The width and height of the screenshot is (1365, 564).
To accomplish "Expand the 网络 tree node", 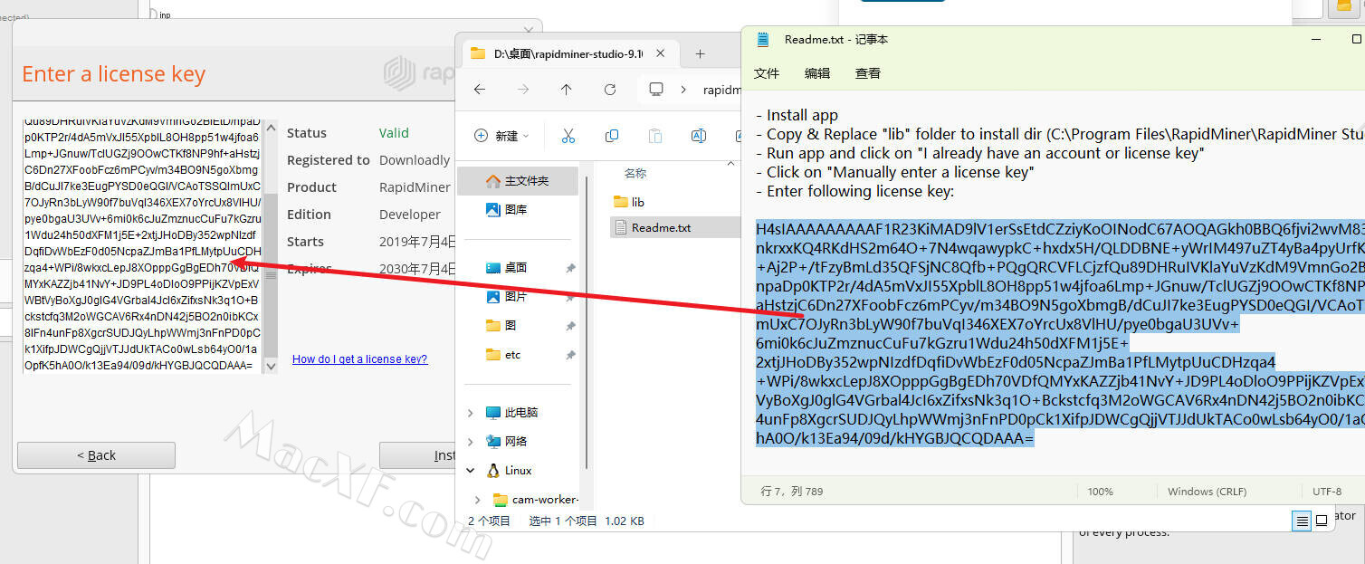I will 470,442.
